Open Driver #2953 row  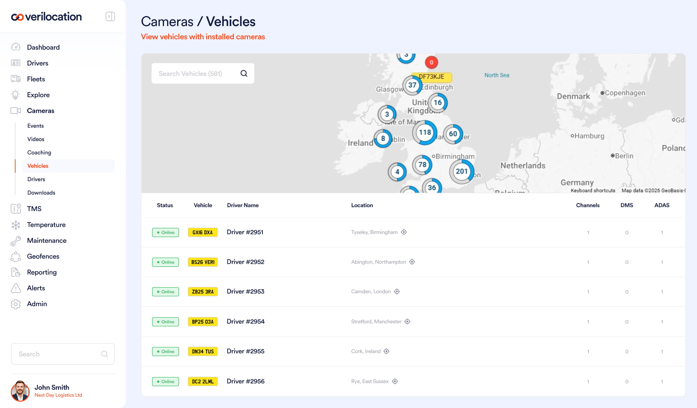click(x=245, y=292)
